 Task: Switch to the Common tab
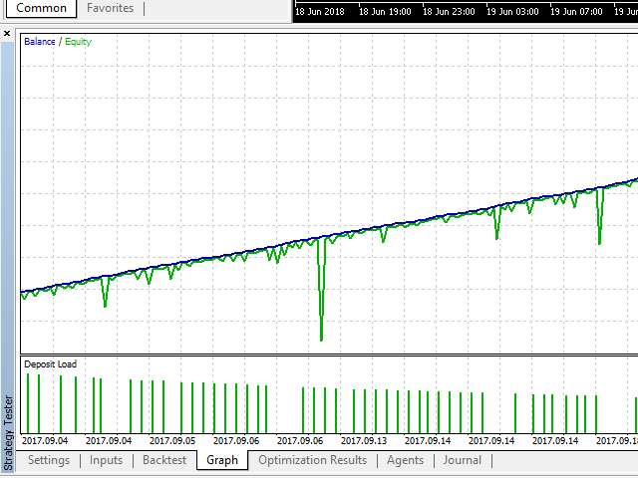(x=41, y=8)
